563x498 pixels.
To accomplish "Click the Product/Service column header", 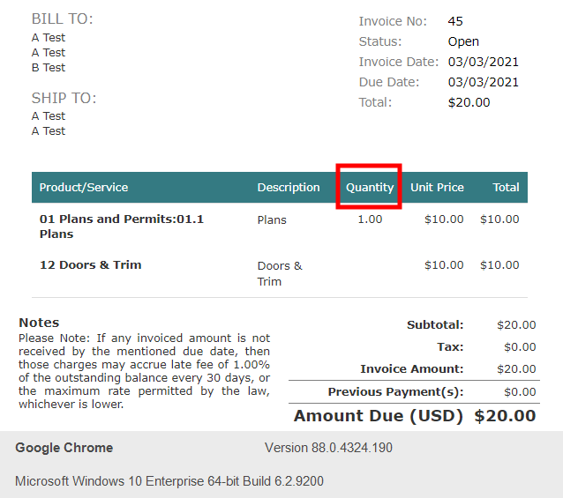I will [84, 187].
